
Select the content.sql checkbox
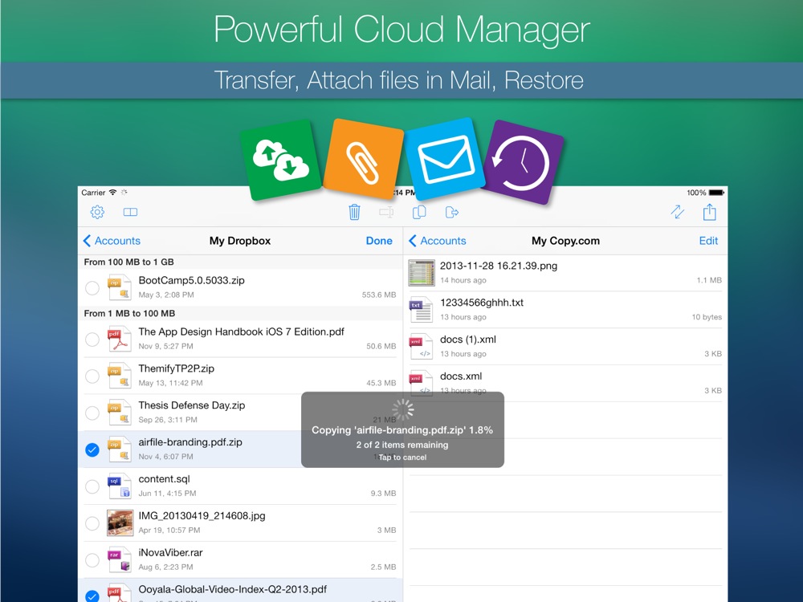click(92, 486)
